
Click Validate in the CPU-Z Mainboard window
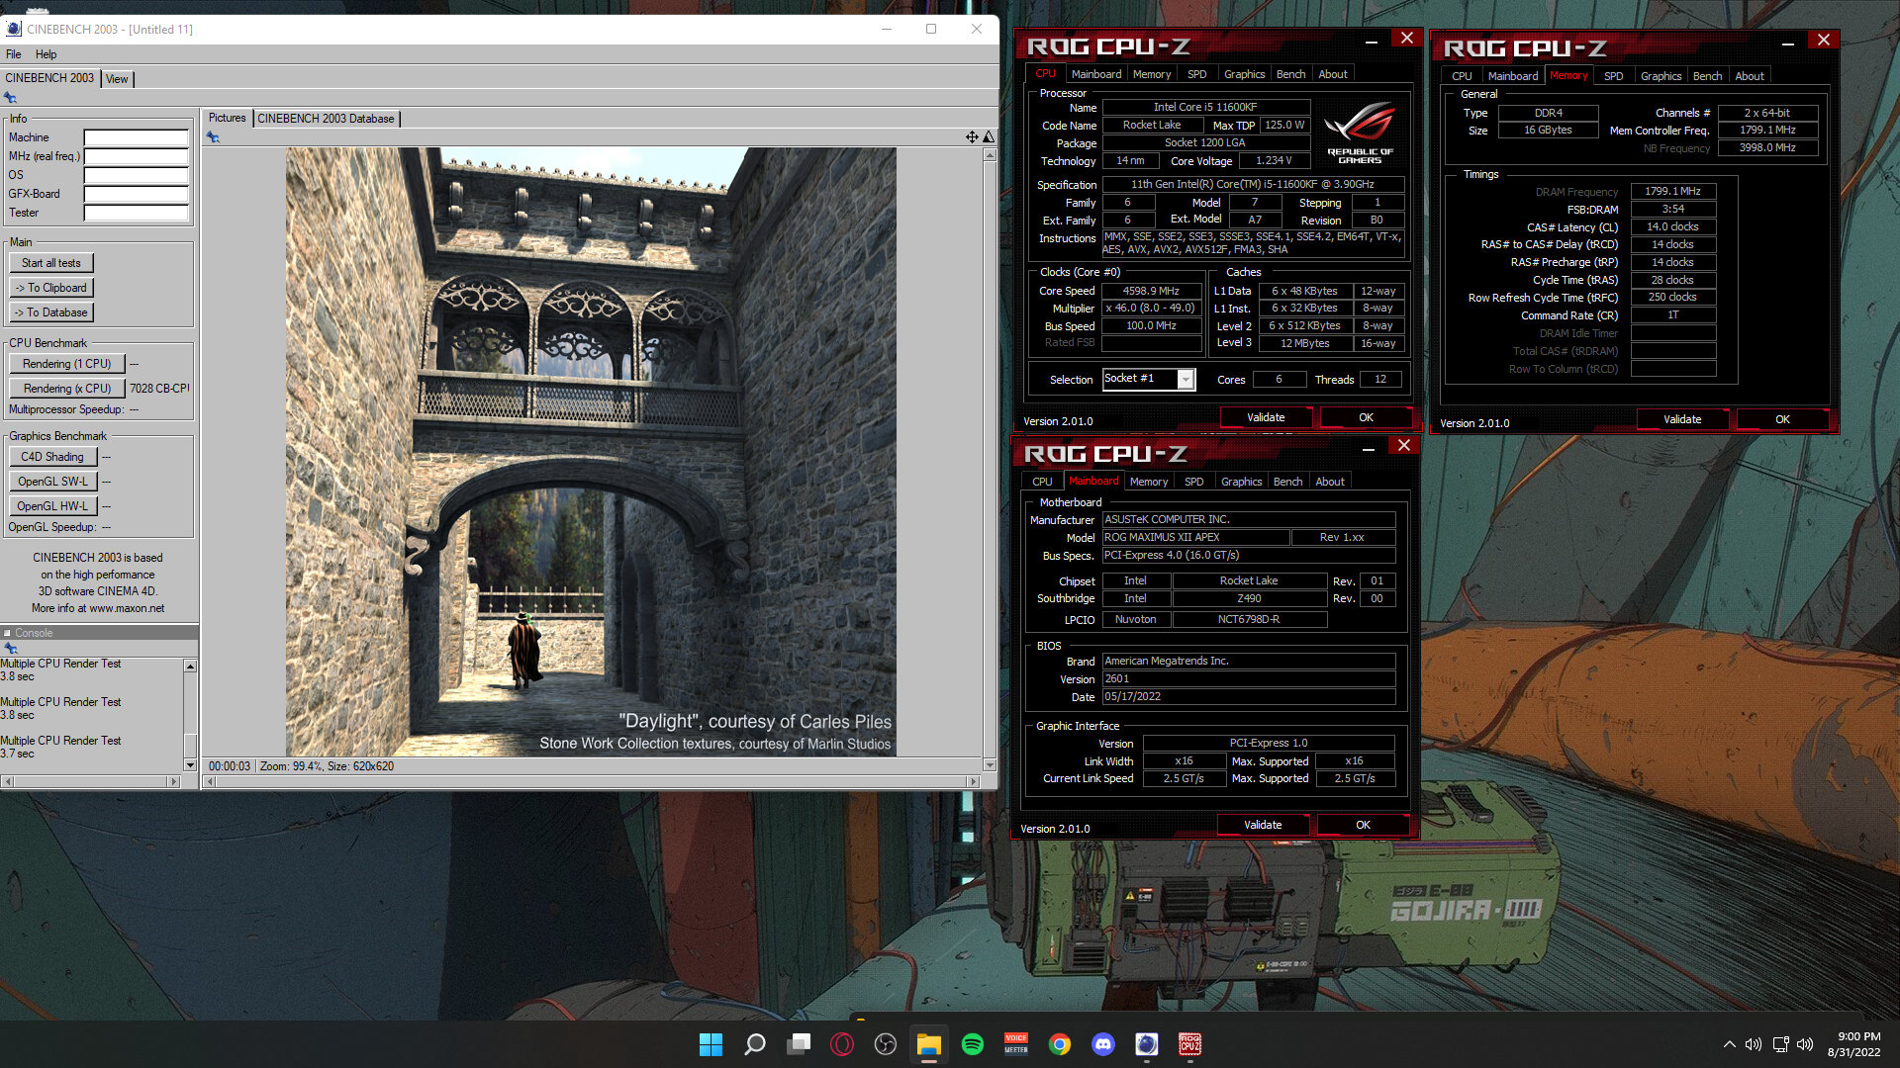point(1263,825)
